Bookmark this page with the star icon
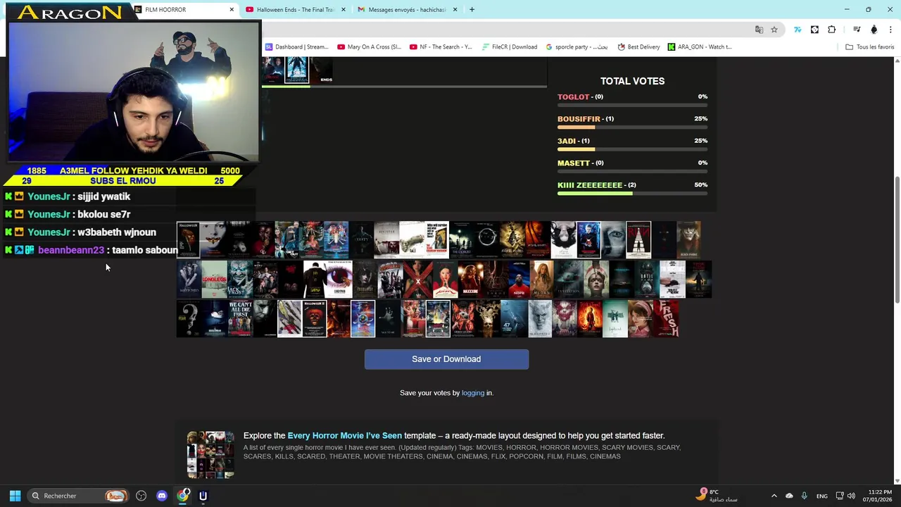The width and height of the screenshot is (901, 507). click(774, 30)
